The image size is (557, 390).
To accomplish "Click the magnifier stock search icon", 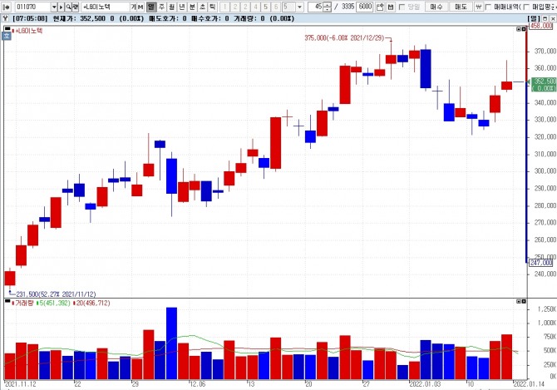I will pyautogui.click(x=68, y=7).
